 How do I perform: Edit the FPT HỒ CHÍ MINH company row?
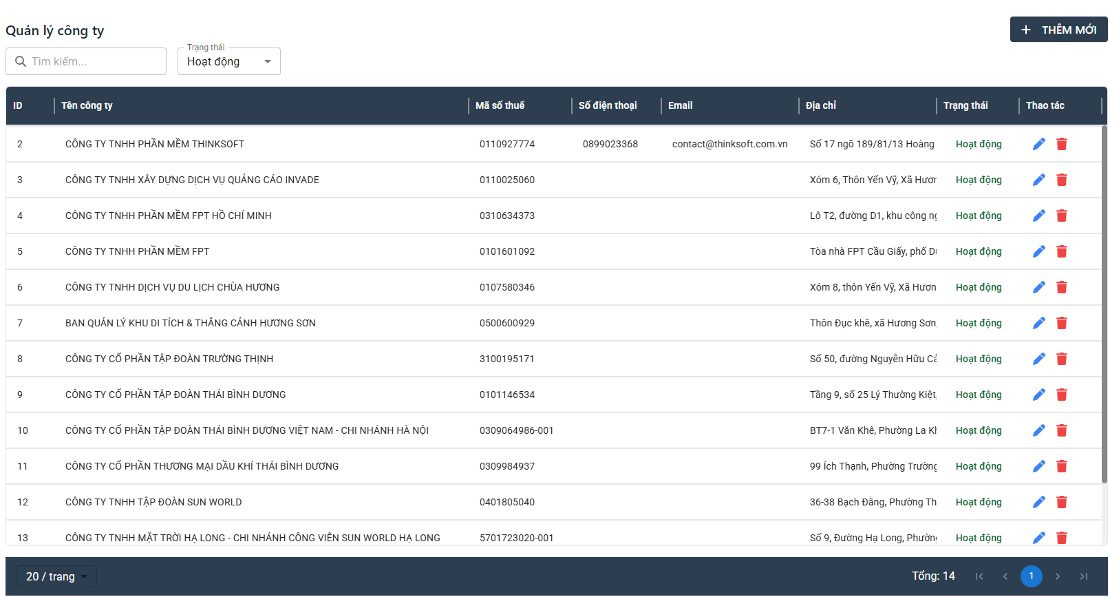pos(1038,216)
